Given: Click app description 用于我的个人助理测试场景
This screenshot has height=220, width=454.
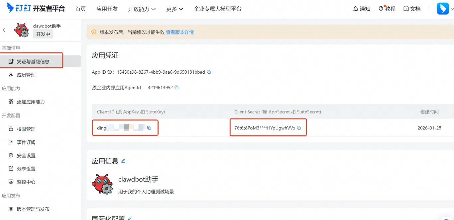Looking at the screenshot, I should (x=146, y=191).
